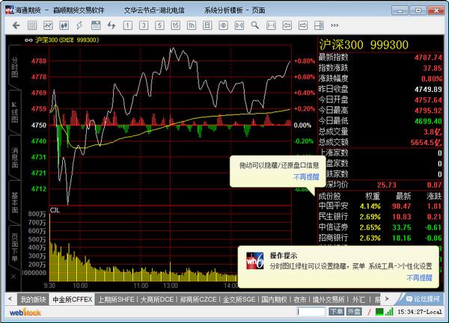Screen dimensions: 449x323
Task: Select the 中金所CFFEX tab
Action: (x=73, y=300)
